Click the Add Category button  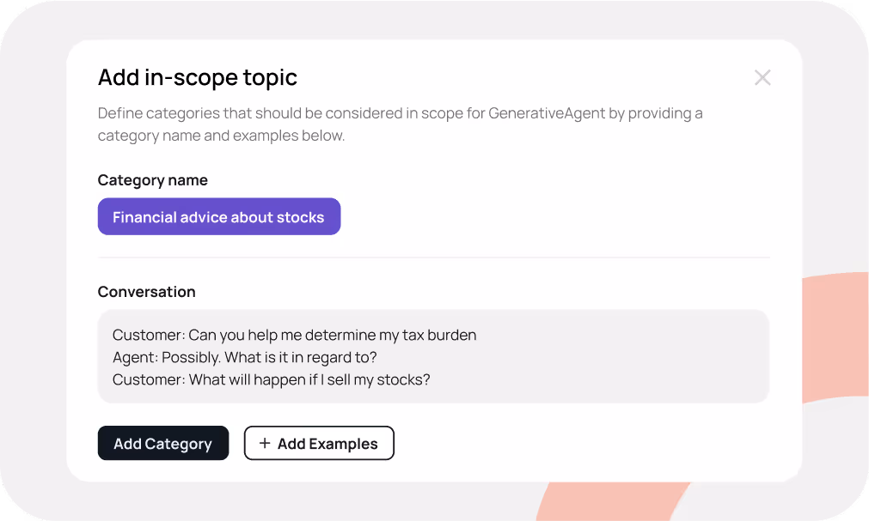tap(162, 443)
